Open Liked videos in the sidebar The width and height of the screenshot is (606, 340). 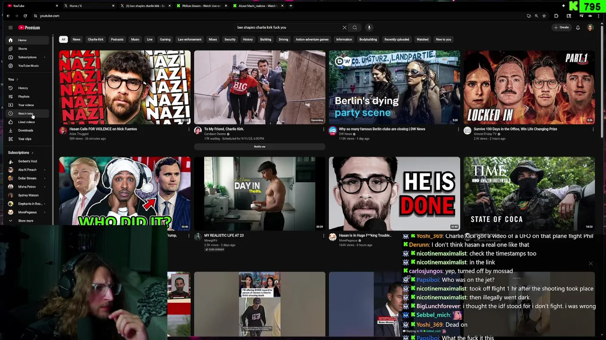coord(27,122)
